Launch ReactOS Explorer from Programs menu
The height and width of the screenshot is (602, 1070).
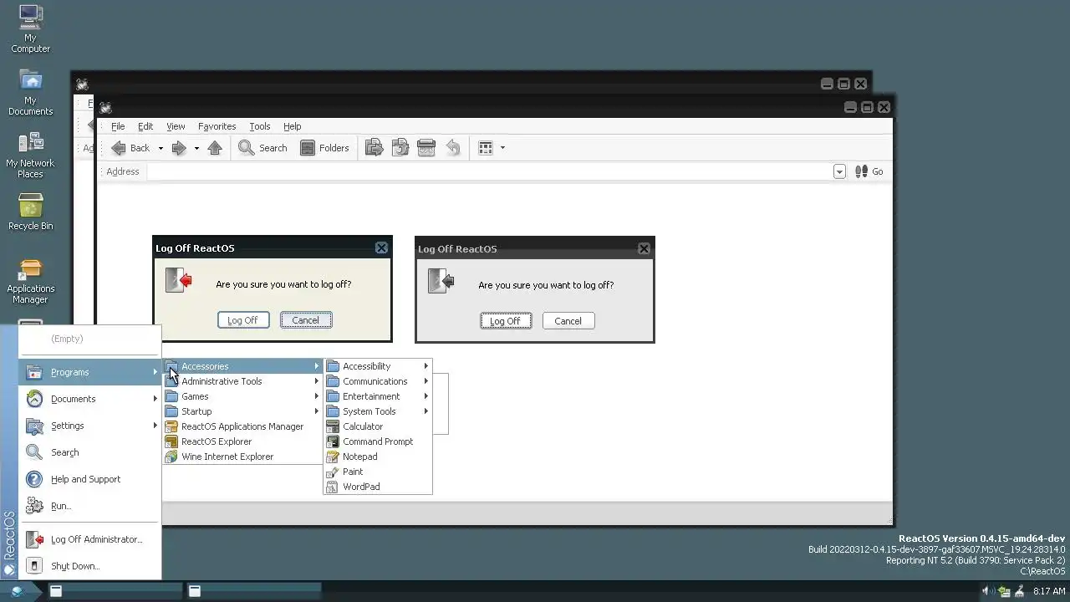(x=243, y=441)
